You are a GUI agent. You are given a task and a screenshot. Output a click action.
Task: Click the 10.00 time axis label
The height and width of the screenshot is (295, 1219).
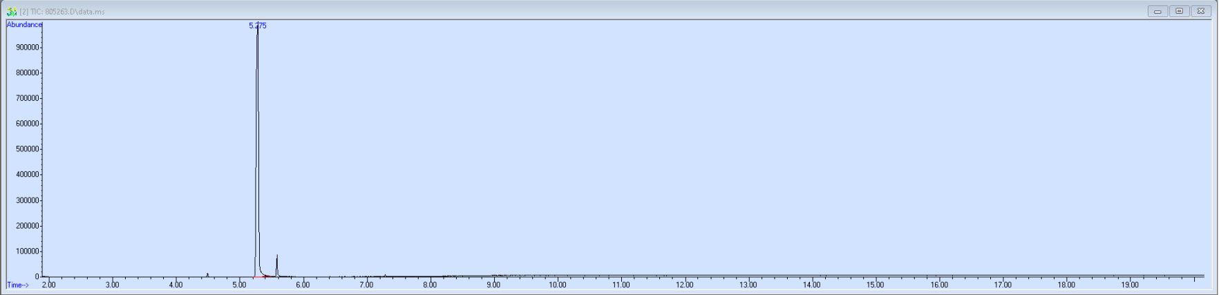pos(557,285)
